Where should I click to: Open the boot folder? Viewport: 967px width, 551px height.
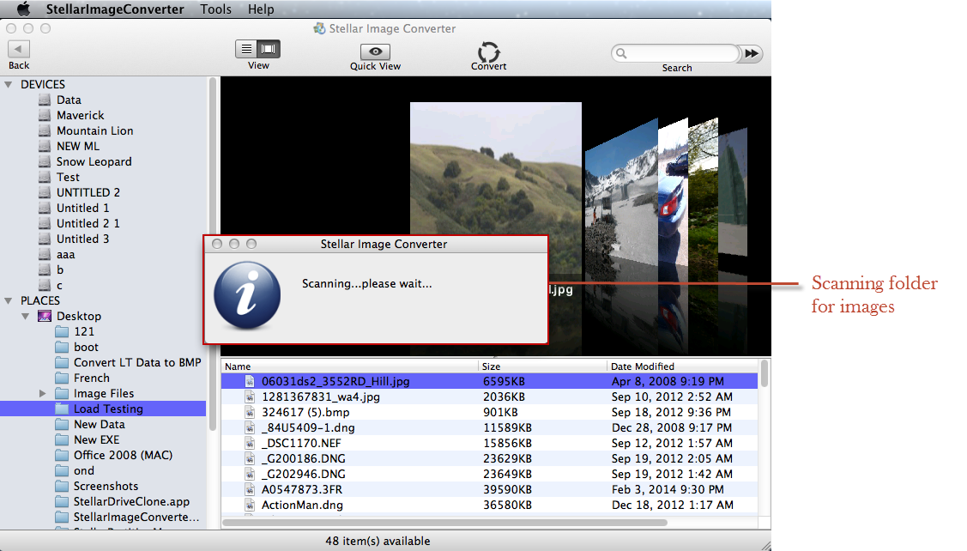tap(86, 348)
